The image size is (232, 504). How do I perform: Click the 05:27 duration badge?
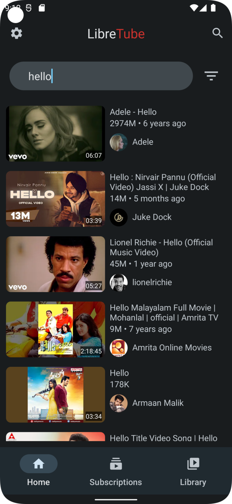coord(94,286)
